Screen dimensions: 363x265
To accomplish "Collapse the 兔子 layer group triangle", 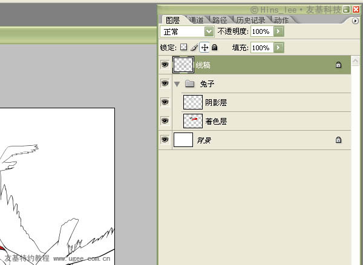I will [x=177, y=84].
